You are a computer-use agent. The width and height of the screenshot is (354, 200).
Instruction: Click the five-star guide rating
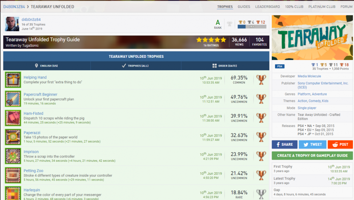(211, 40)
